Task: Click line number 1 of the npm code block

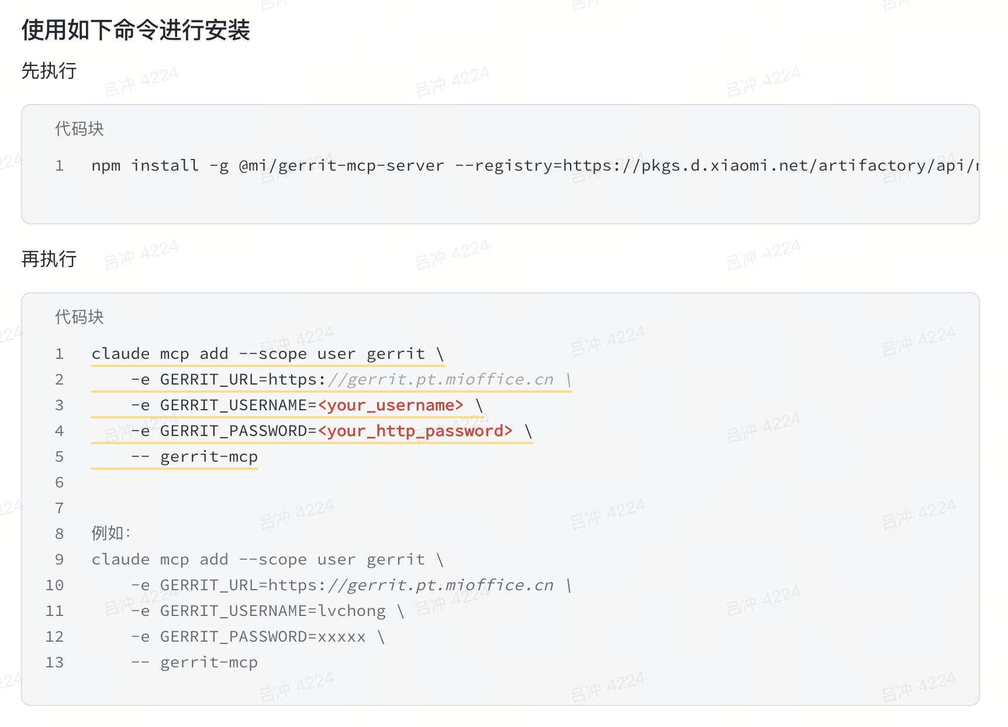Action: pyautogui.click(x=59, y=165)
